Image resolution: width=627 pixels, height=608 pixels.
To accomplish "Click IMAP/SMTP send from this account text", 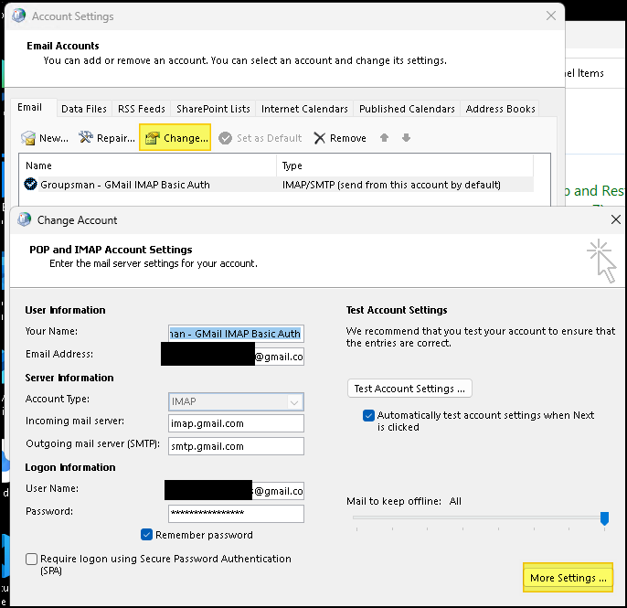I will click(391, 185).
